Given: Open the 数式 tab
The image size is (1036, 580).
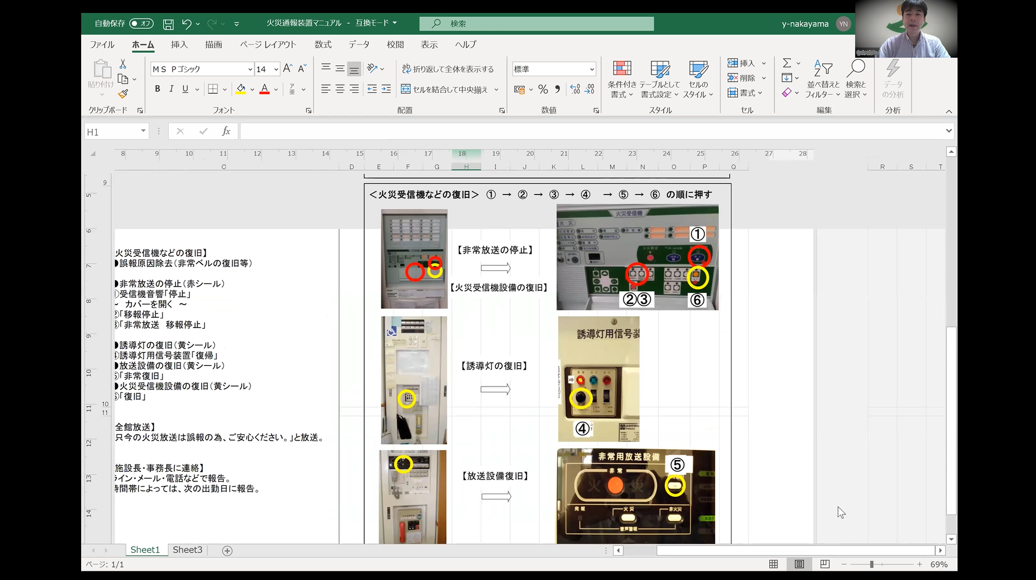Looking at the screenshot, I should 323,44.
